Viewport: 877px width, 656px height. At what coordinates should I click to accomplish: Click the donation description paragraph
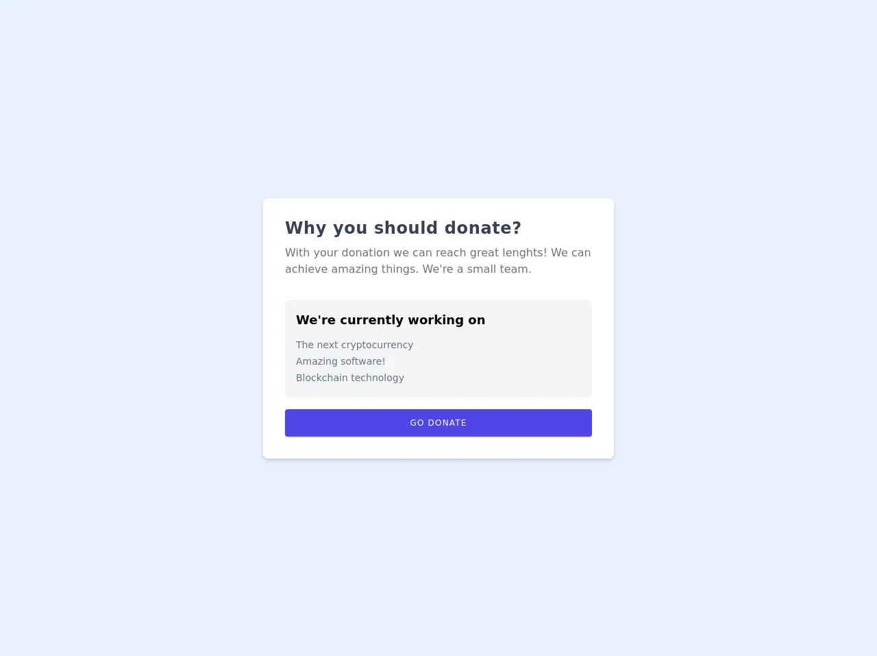438,261
